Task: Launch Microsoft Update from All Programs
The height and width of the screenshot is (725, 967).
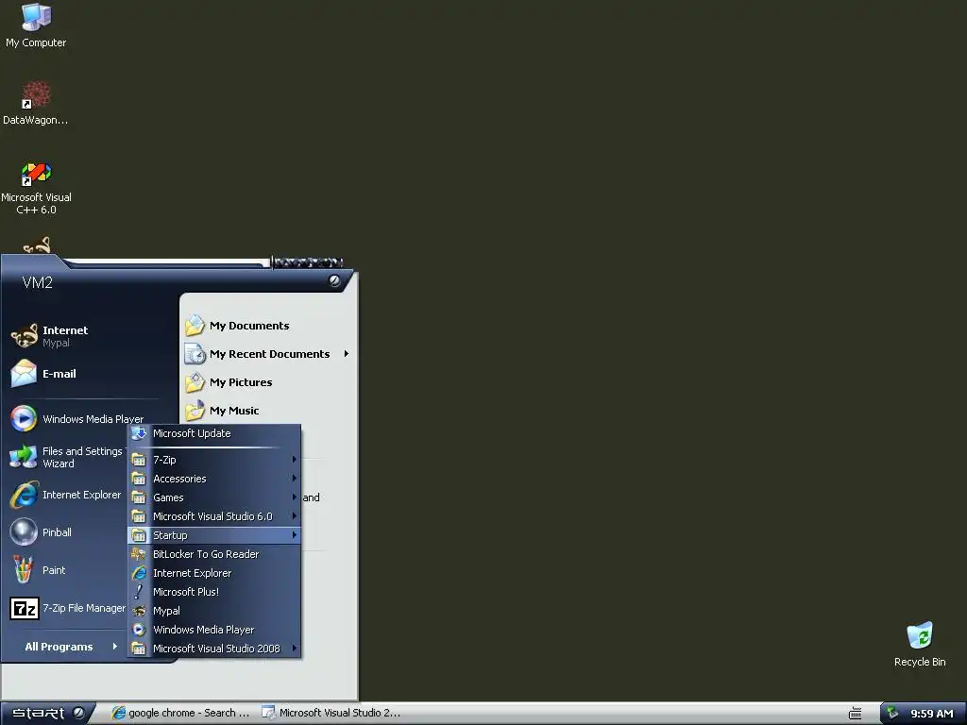Action: click(x=214, y=433)
